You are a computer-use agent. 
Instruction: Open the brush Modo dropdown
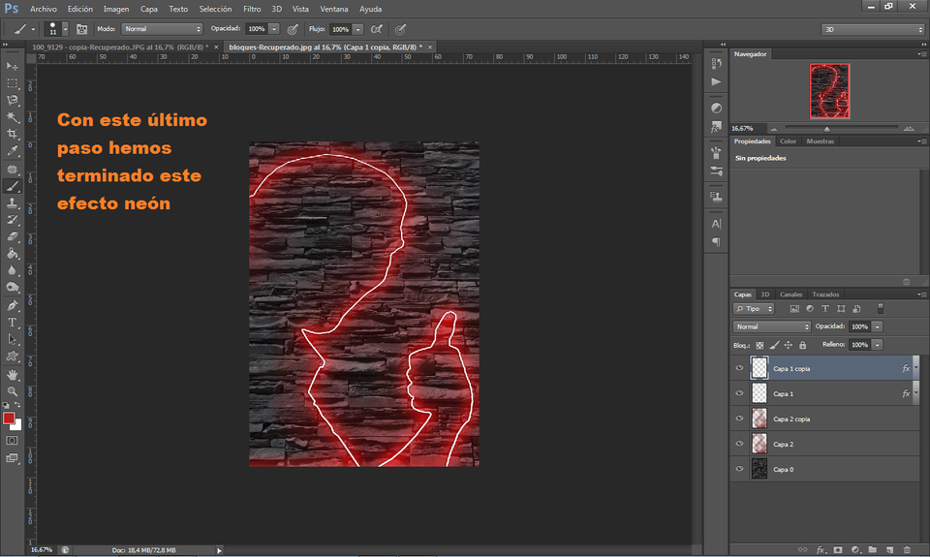click(162, 29)
